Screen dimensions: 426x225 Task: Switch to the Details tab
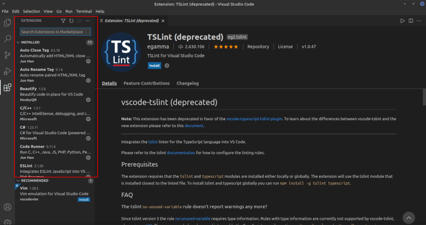pyautogui.click(x=109, y=84)
